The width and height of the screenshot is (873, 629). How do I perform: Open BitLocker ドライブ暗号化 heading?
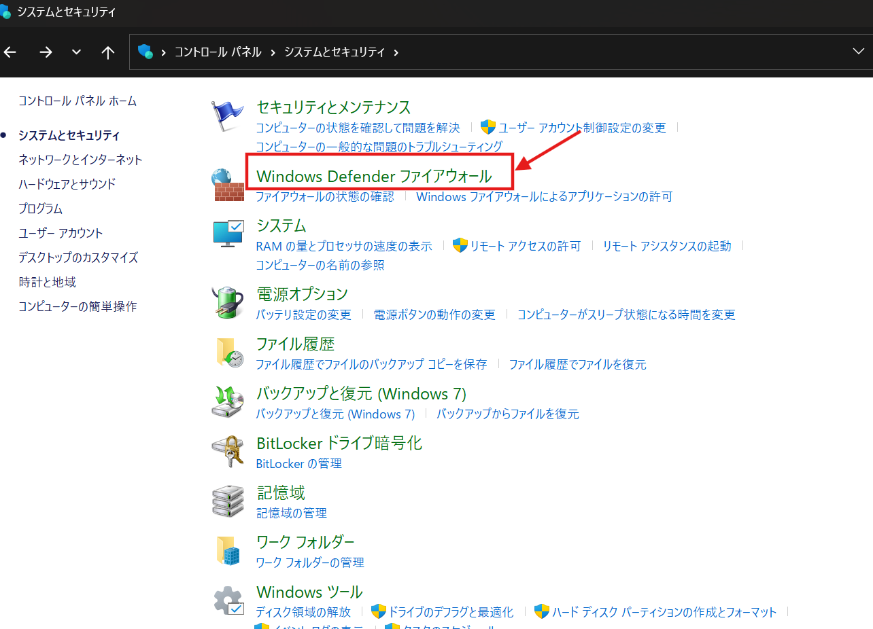[x=339, y=444]
